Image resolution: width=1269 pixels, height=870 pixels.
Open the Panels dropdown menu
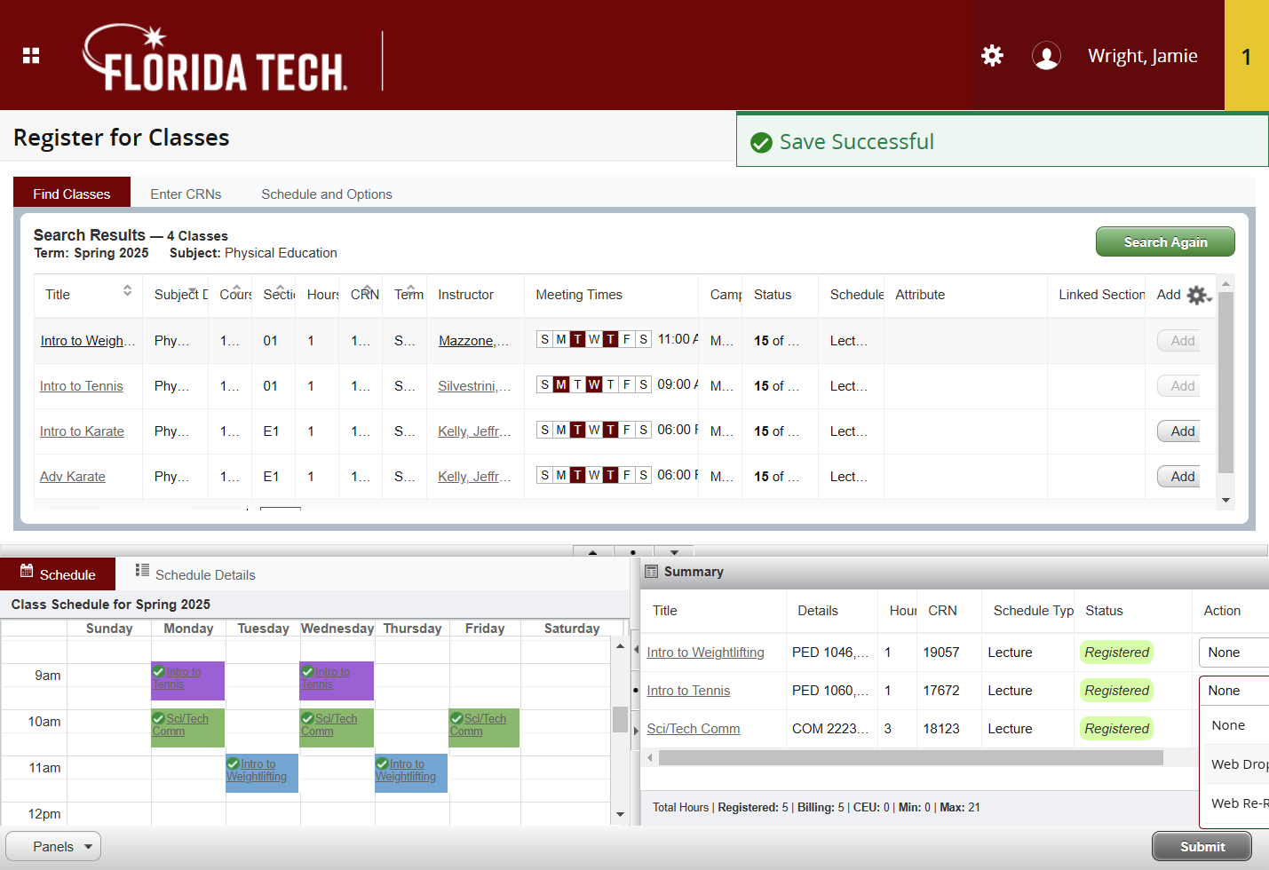(53, 847)
